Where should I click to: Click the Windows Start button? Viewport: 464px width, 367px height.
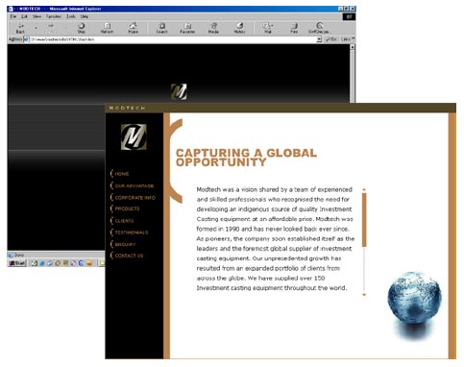pyautogui.click(x=17, y=263)
